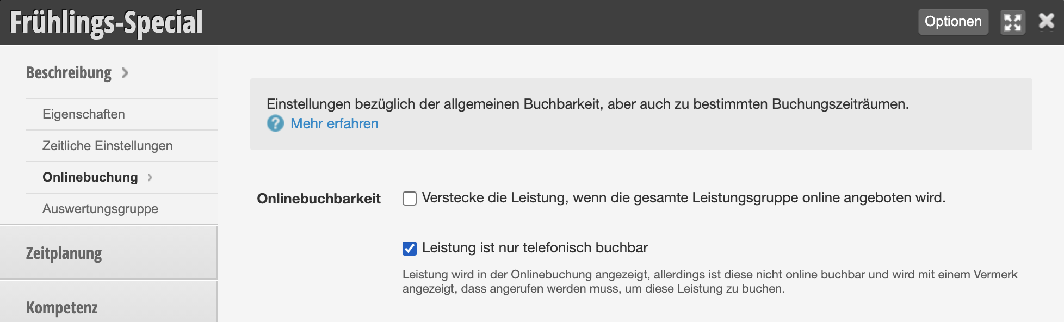This screenshot has height=322, width=1064.
Task: Click the Onlinebuchbarkeit field label
Action: click(x=319, y=199)
